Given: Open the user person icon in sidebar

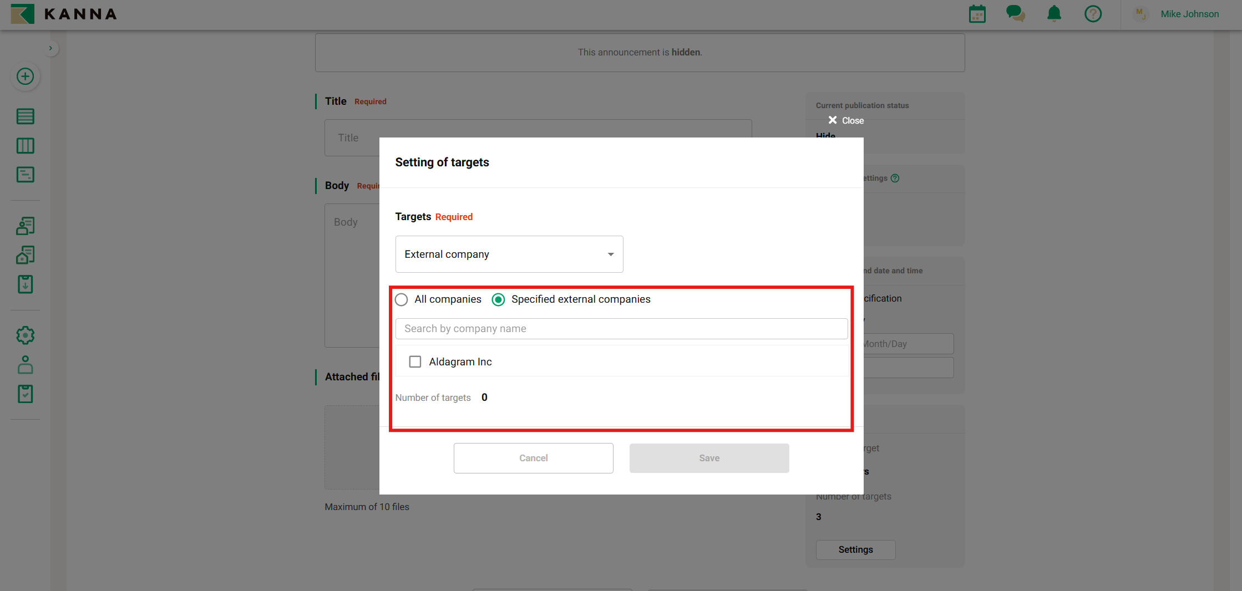Looking at the screenshot, I should [x=25, y=365].
